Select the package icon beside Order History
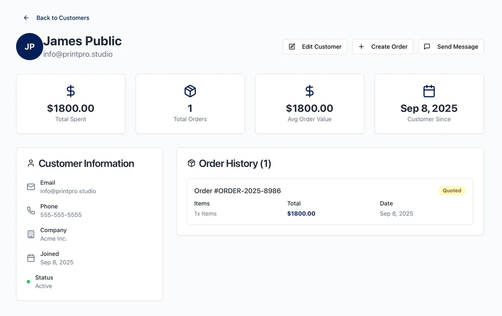Viewport: 502px width, 316px height. [x=192, y=163]
